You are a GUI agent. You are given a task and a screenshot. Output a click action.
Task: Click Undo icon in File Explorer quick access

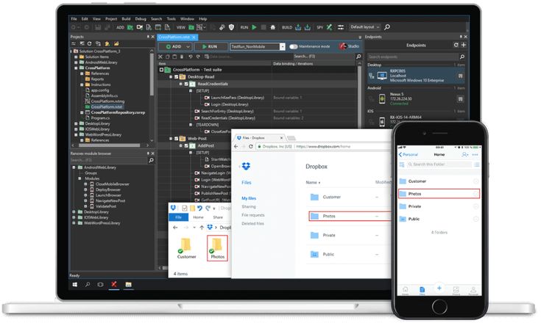(199, 208)
